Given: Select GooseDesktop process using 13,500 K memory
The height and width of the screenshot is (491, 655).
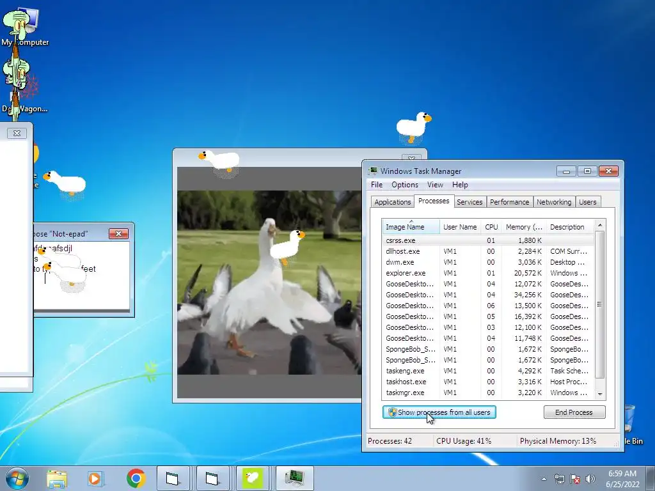Looking at the screenshot, I should click(x=488, y=306).
